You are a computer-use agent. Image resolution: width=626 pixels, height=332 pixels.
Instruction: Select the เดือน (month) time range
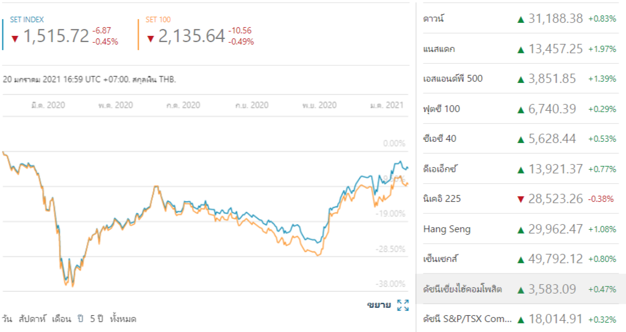(63, 319)
